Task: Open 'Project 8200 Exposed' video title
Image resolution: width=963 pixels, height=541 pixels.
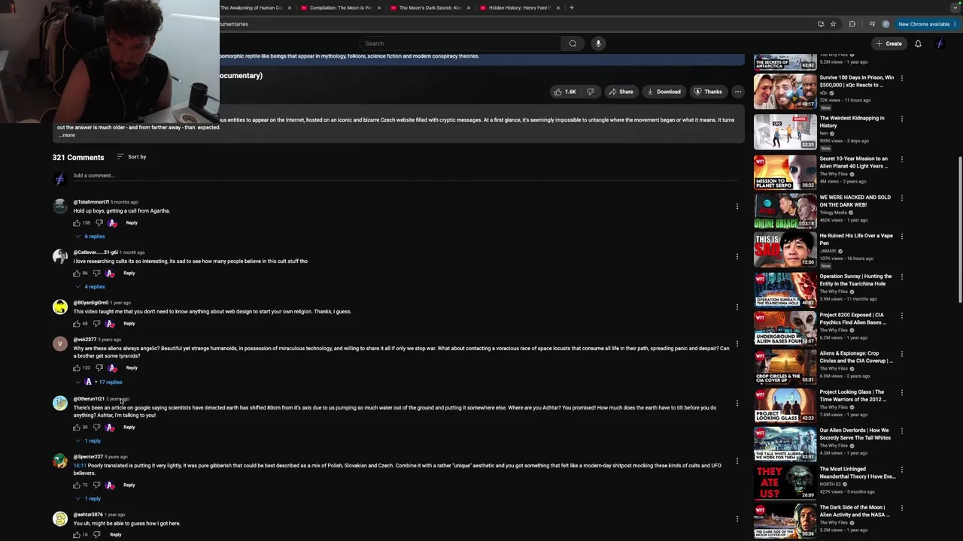Action: coord(853,319)
